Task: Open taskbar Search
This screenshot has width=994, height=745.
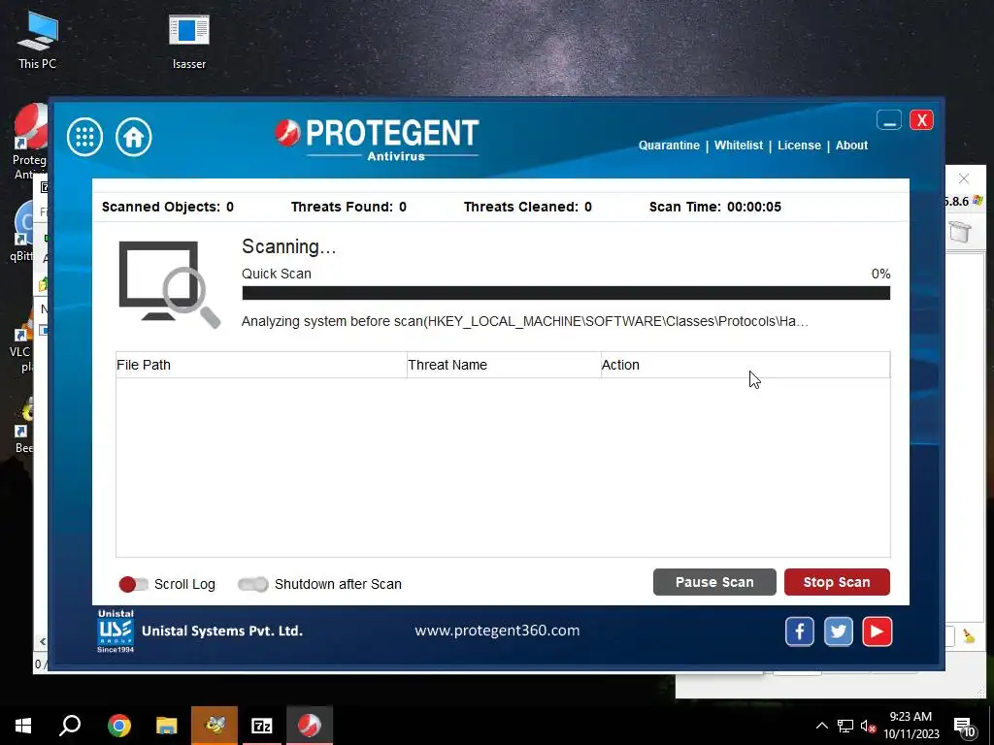Action: [70, 726]
